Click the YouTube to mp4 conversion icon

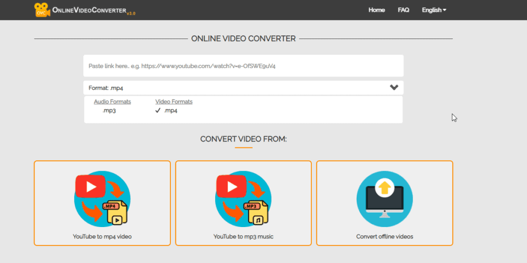pos(102,199)
